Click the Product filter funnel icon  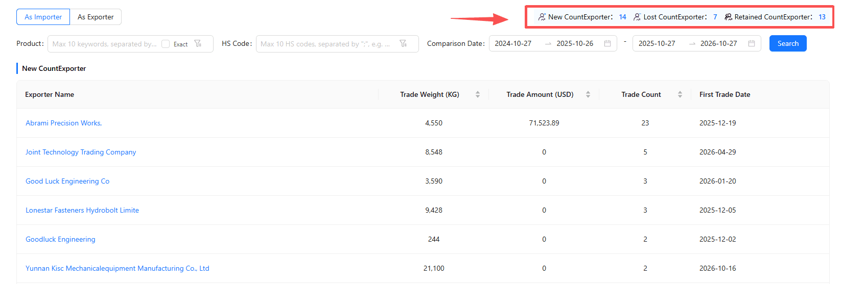point(198,44)
